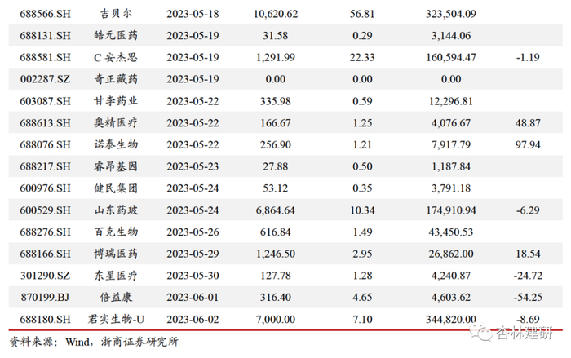
Task: Select value 160,594.47
Action: point(451,58)
